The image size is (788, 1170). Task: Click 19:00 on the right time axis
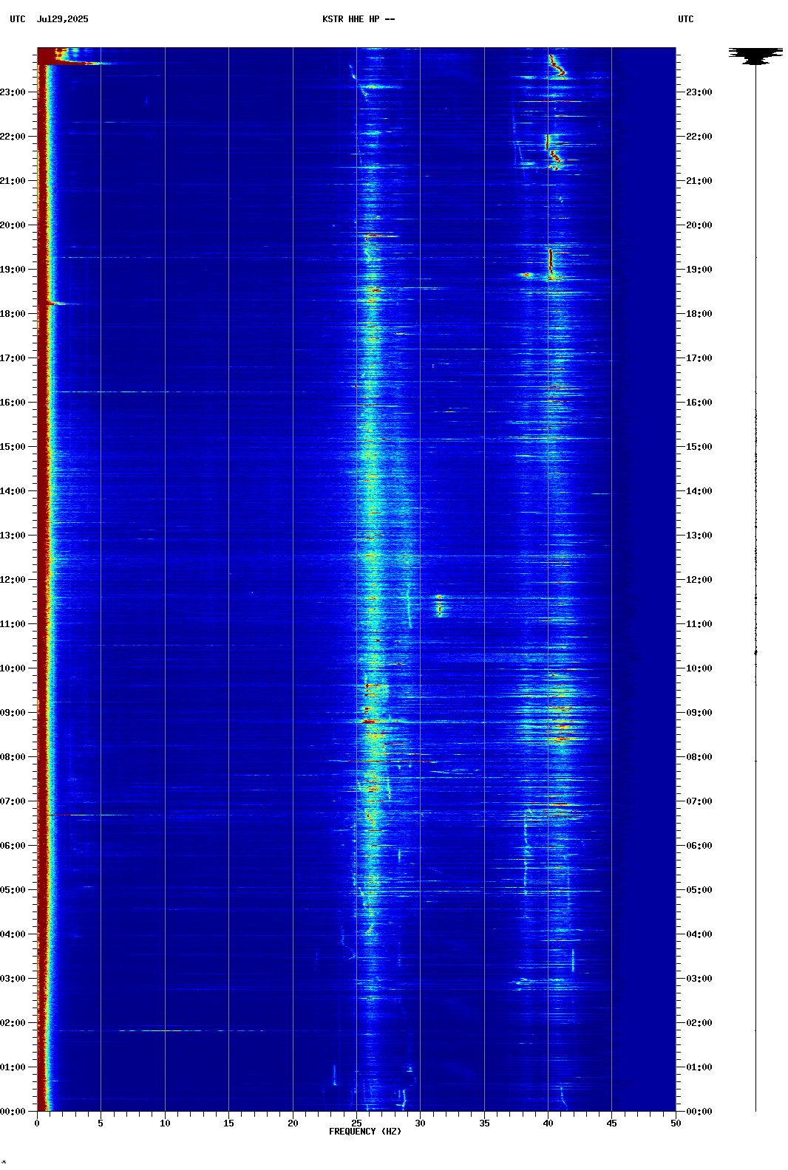point(699,270)
